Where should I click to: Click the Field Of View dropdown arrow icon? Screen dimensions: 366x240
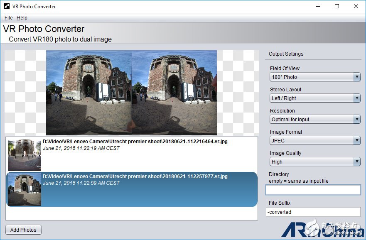(x=357, y=77)
